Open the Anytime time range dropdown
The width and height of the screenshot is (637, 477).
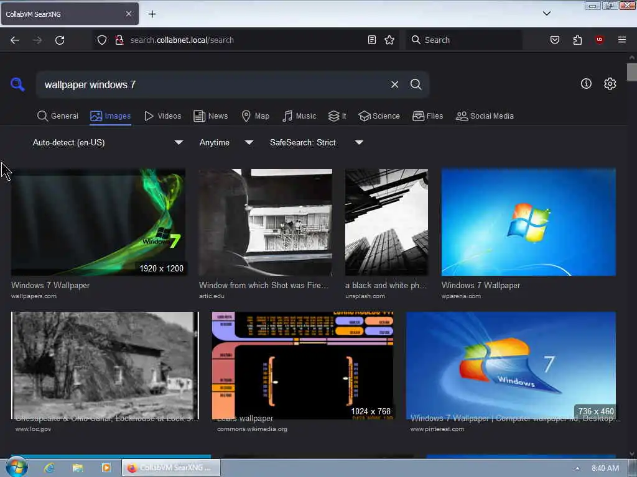pos(226,143)
